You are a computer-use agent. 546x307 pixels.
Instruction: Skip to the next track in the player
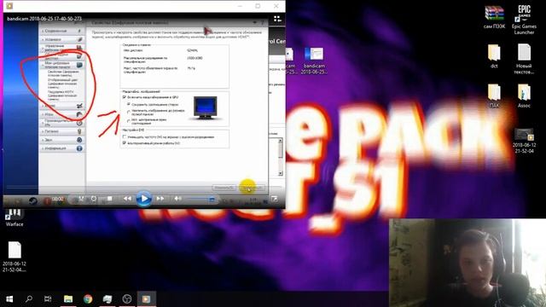click(x=160, y=199)
